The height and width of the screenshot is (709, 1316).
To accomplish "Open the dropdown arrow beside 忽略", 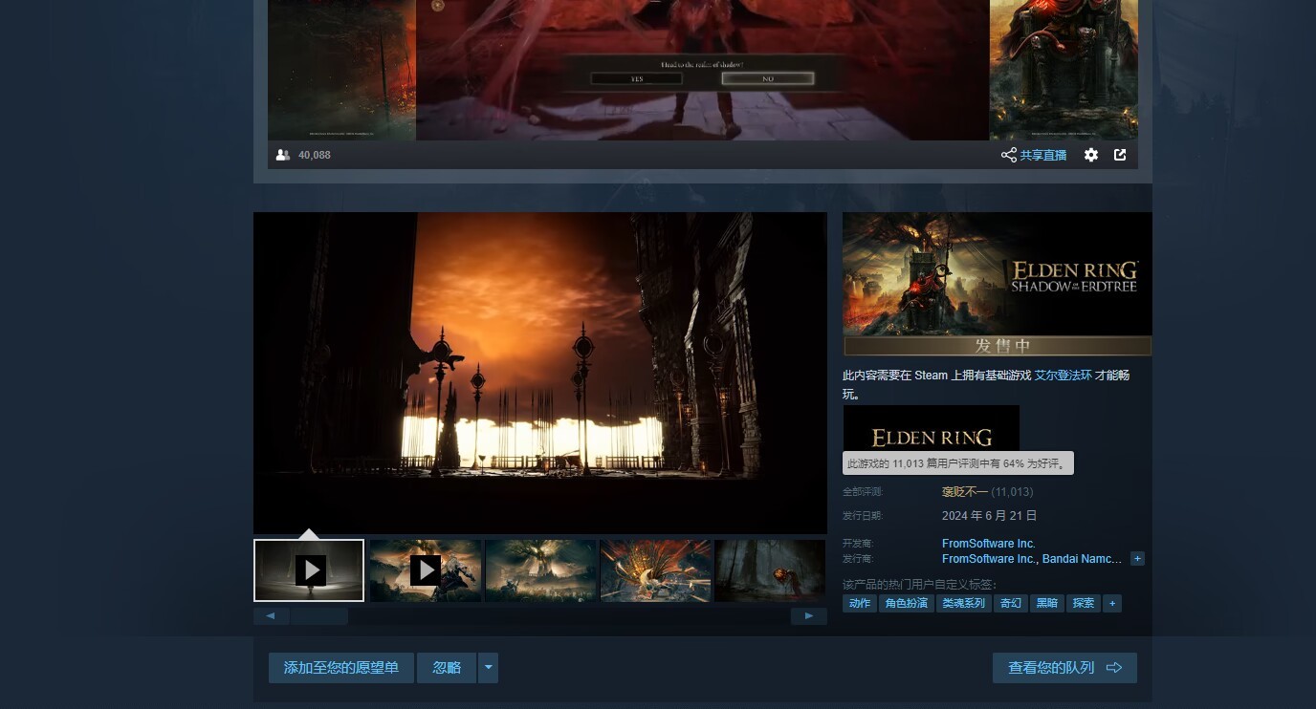I will tap(488, 668).
